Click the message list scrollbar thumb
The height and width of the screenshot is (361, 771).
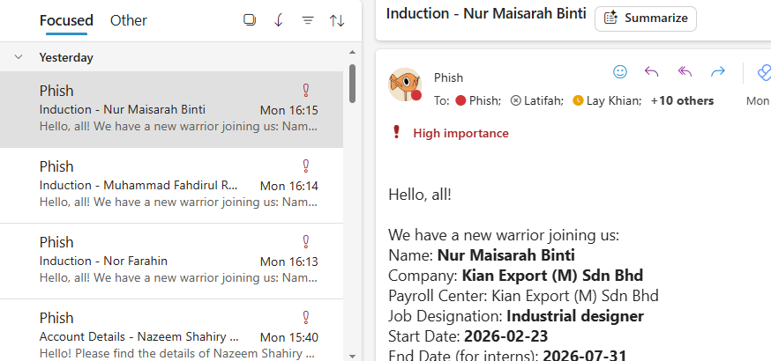(353, 84)
